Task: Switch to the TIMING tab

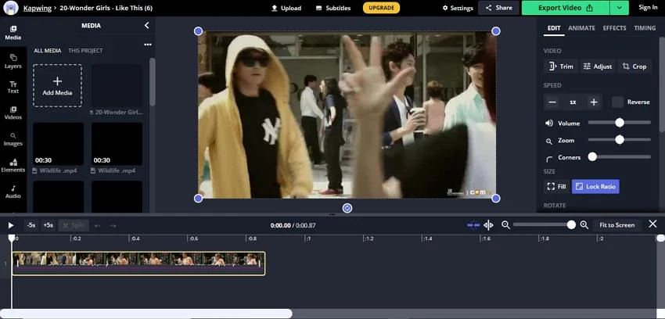Action: click(645, 28)
